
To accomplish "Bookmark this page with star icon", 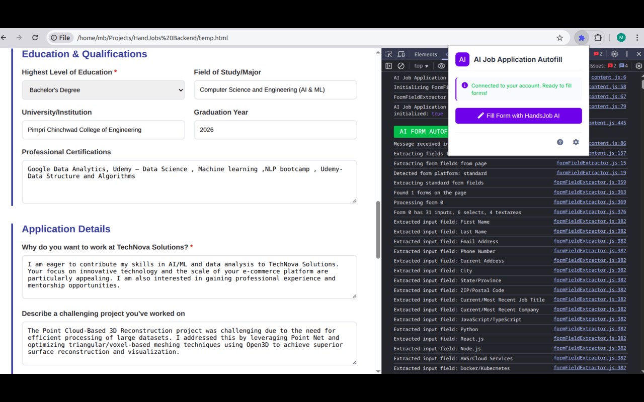I will pos(559,38).
